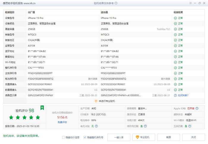Click the 检测结果 column header
Viewport: 208px width, 144px height.
click(178, 12)
